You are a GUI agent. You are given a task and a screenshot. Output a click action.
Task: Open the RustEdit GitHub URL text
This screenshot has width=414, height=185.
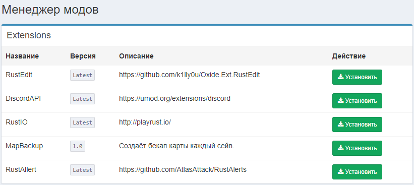[x=189, y=75]
